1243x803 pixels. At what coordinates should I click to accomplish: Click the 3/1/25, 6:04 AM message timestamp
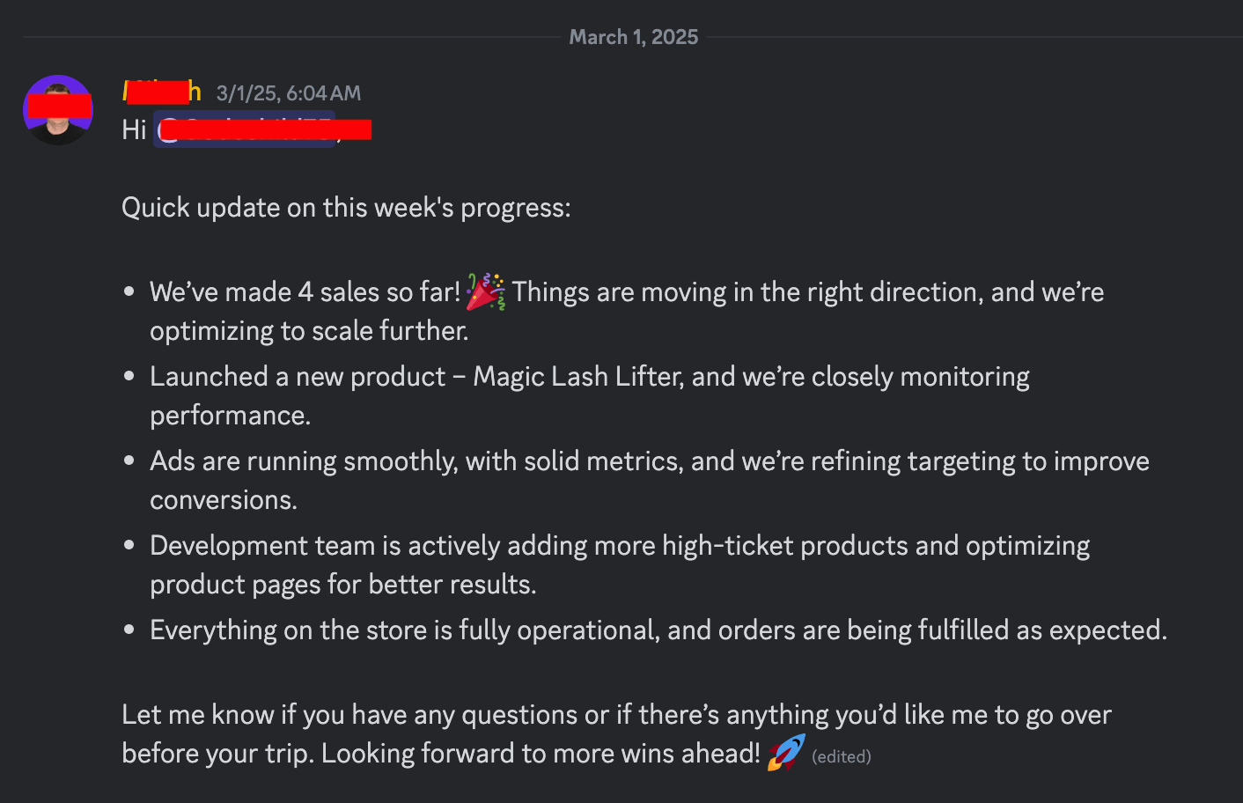tap(289, 93)
